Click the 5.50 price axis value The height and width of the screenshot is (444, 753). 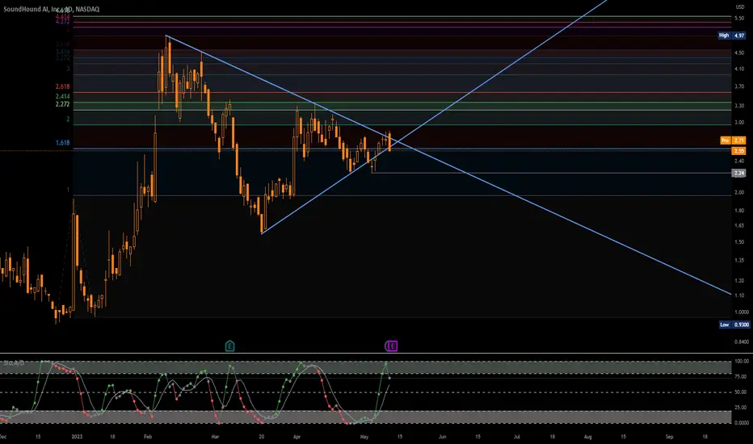(x=739, y=19)
